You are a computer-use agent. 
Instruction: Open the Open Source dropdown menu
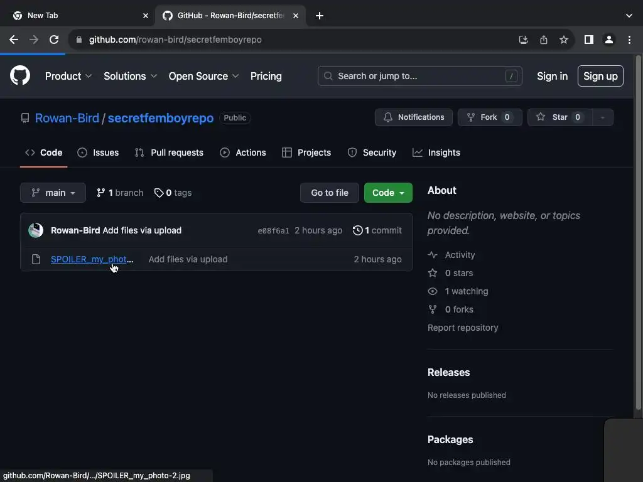pos(203,76)
